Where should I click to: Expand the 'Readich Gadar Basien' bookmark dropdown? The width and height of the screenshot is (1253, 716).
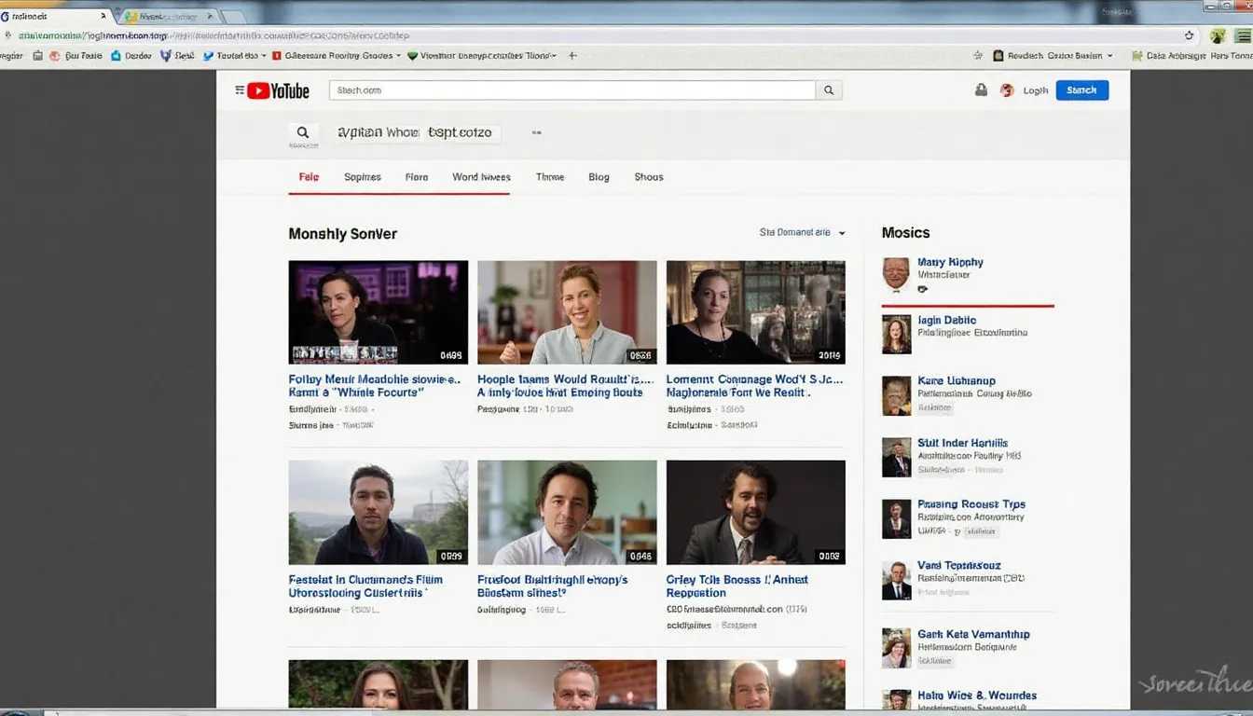click(1053, 56)
